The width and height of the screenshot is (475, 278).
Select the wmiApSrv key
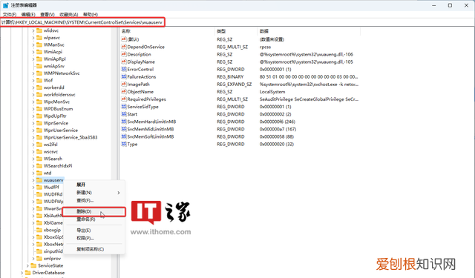tap(54, 66)
